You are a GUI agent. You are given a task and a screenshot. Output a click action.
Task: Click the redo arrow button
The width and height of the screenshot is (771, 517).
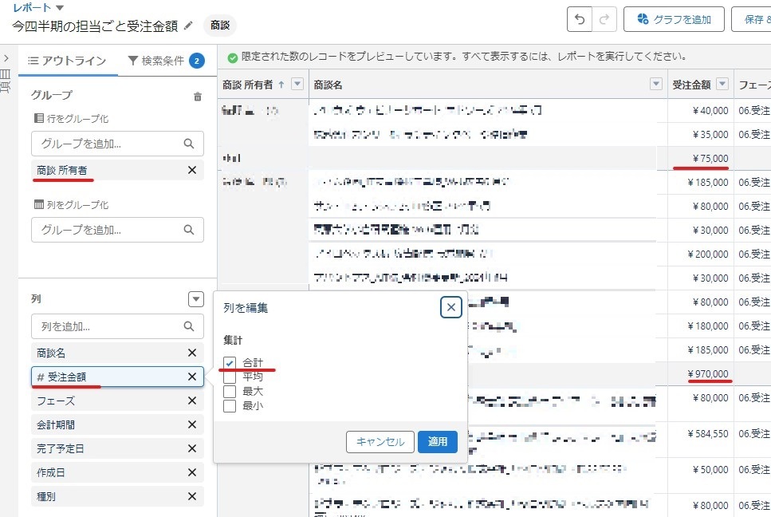pyautogui.click(x=604, y=19)
